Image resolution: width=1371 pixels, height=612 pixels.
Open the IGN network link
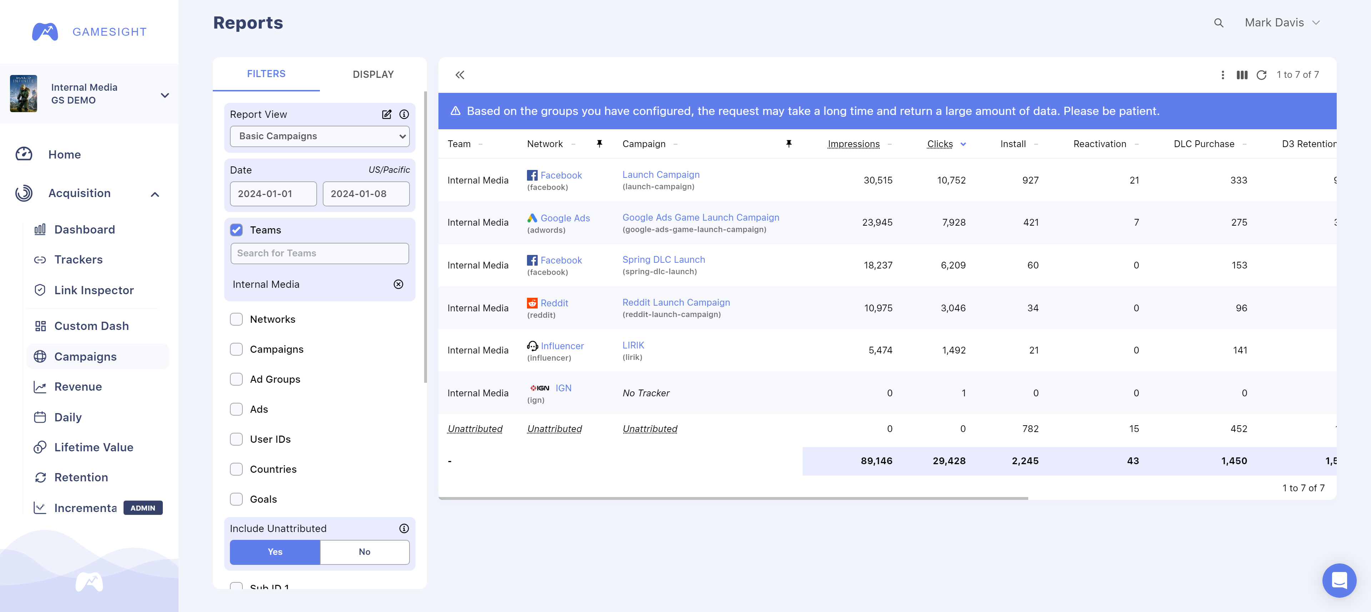pyautogui.click(x=563, y=388)
